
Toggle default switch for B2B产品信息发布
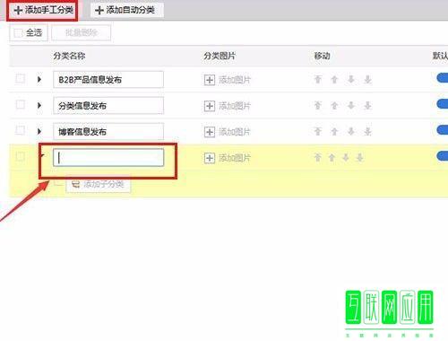click(443, 78)
